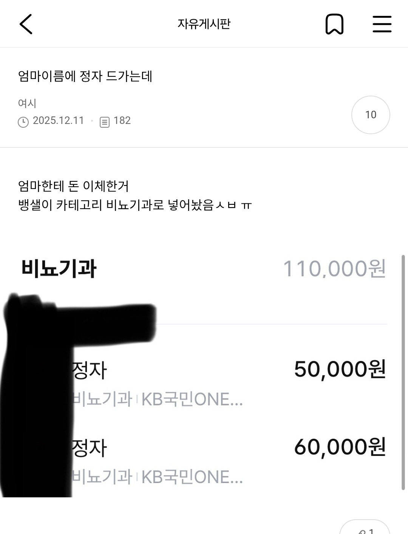Click the view count document icon
408x534 pixels.
105,122
